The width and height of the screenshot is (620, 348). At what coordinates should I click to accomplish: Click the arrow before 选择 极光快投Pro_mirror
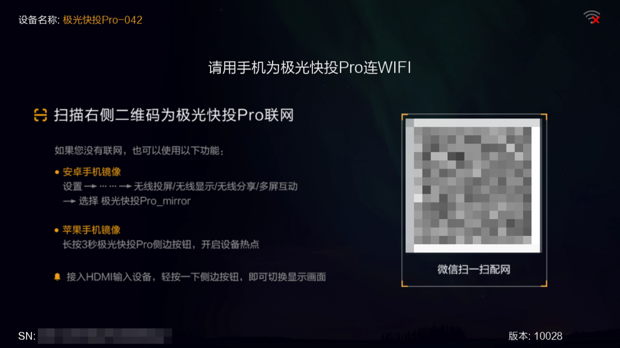tap(69, 201)
